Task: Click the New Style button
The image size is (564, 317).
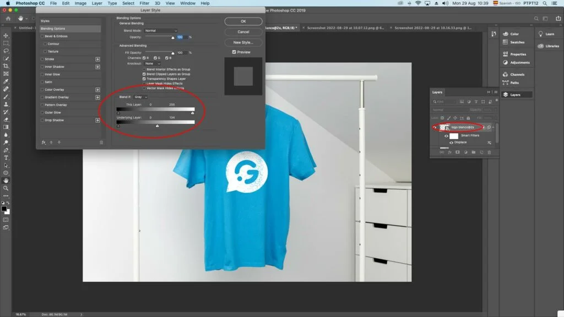Action: [x=243, y=42]
